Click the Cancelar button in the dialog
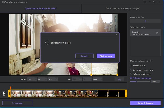The height and width of the screenshot is (108, 164). [84, 56]
